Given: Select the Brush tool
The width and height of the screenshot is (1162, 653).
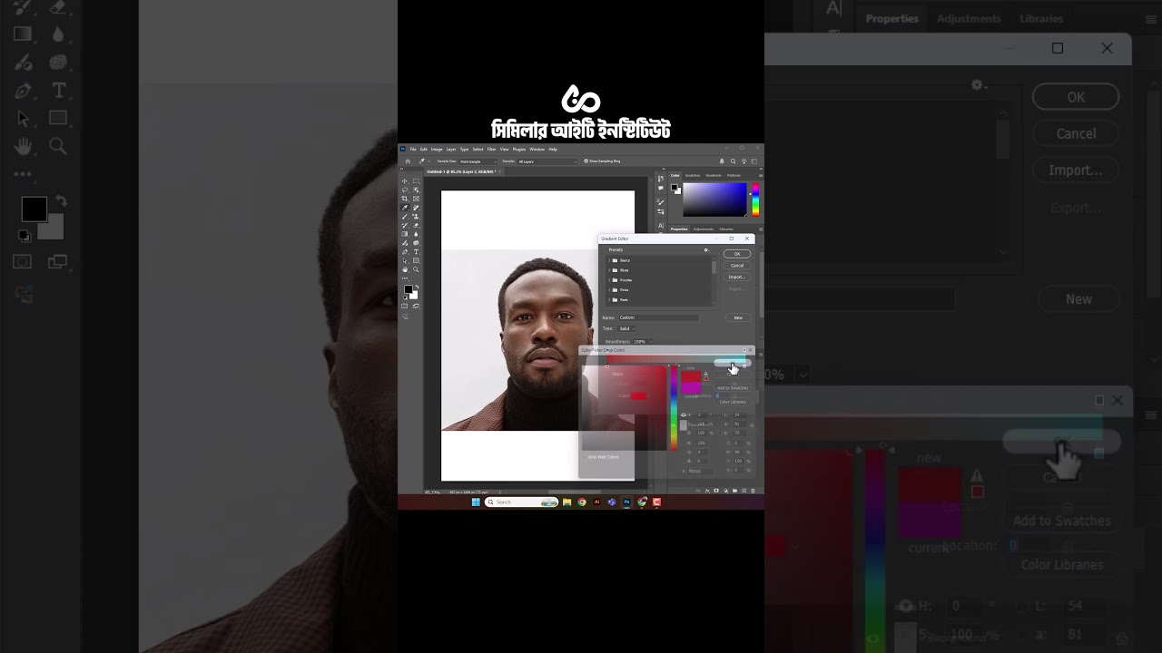Looking at the screenshot, I should [x=405, y=217].
